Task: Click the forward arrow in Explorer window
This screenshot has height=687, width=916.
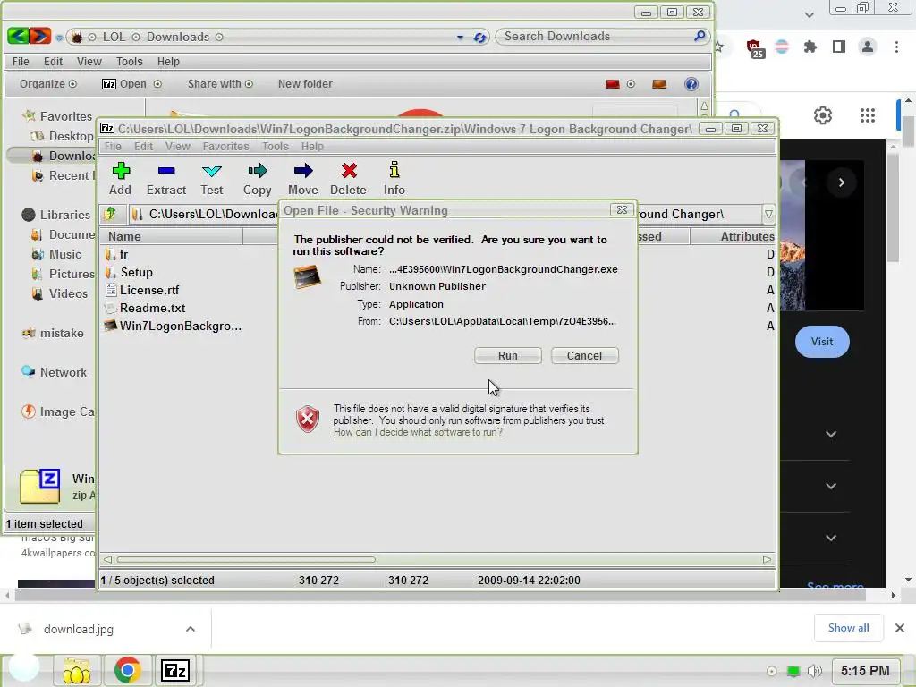Action: click(x=39, y=36)
